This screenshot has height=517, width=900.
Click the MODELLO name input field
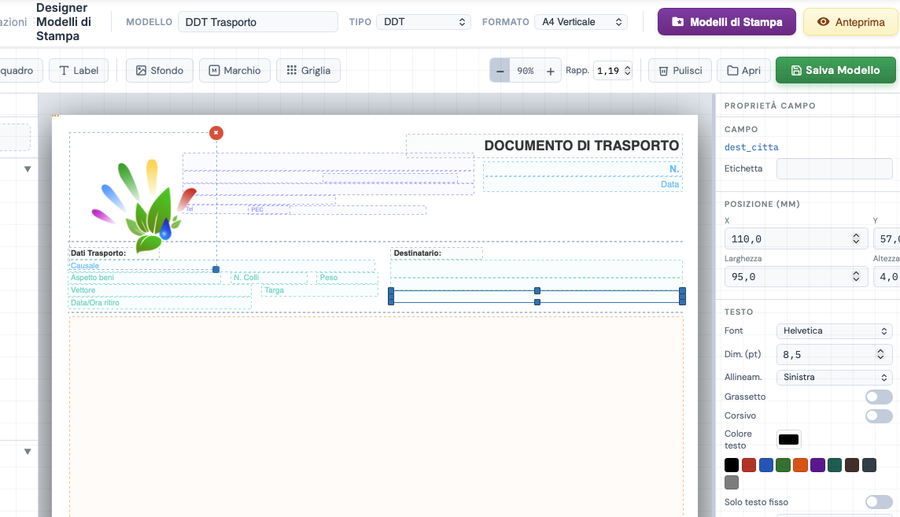click(257, 22)
